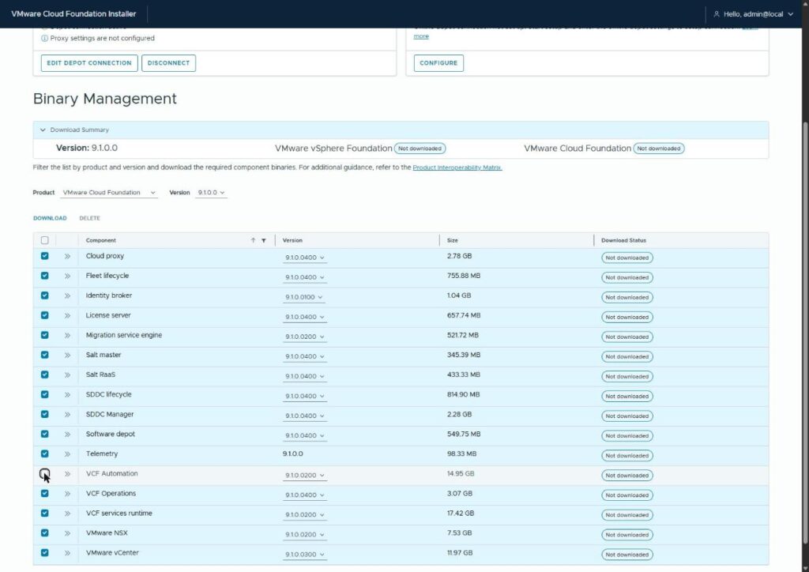Expand details for Fleet lifecycle row

pos(67,276)
